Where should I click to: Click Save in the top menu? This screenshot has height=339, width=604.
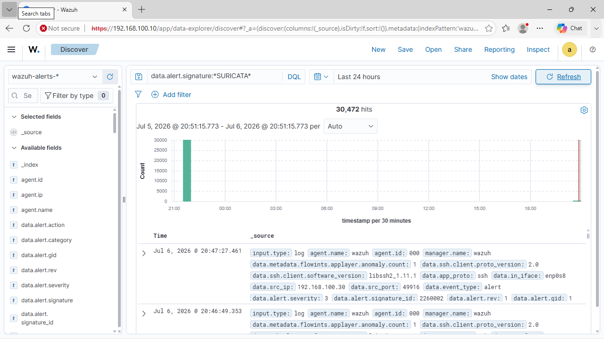[405, 49]
